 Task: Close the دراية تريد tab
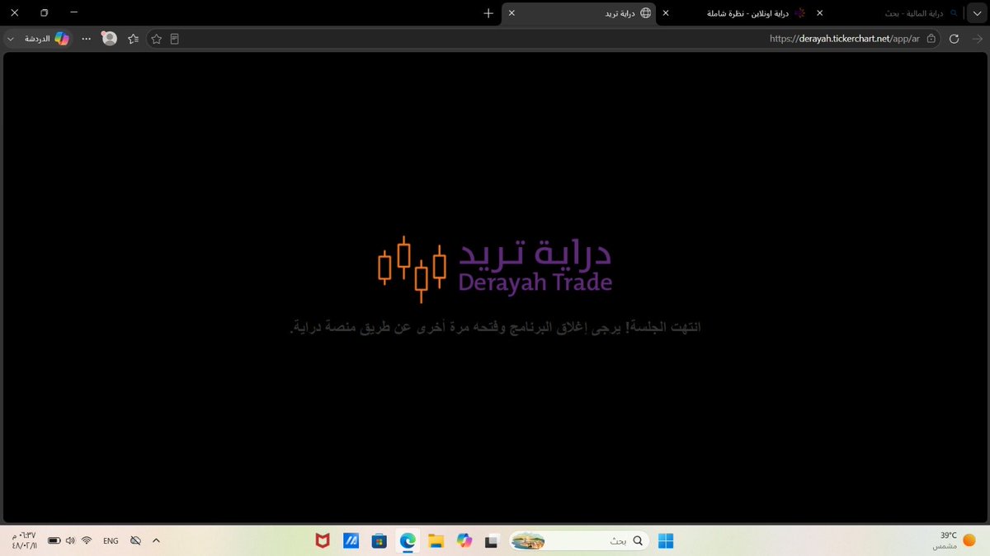[511, 13]
